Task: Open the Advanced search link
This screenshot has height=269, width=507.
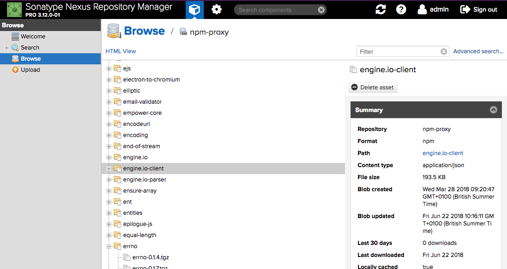Action: click(478, 51)
